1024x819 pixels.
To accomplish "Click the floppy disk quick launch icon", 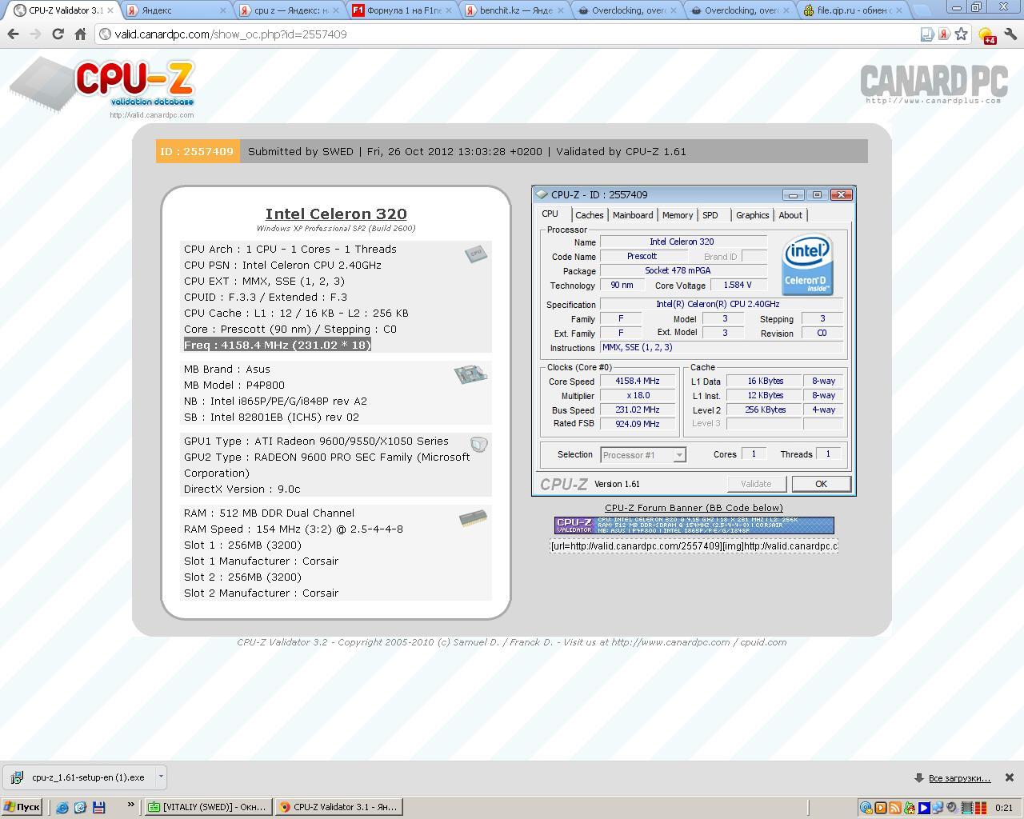I will point(98,807).
